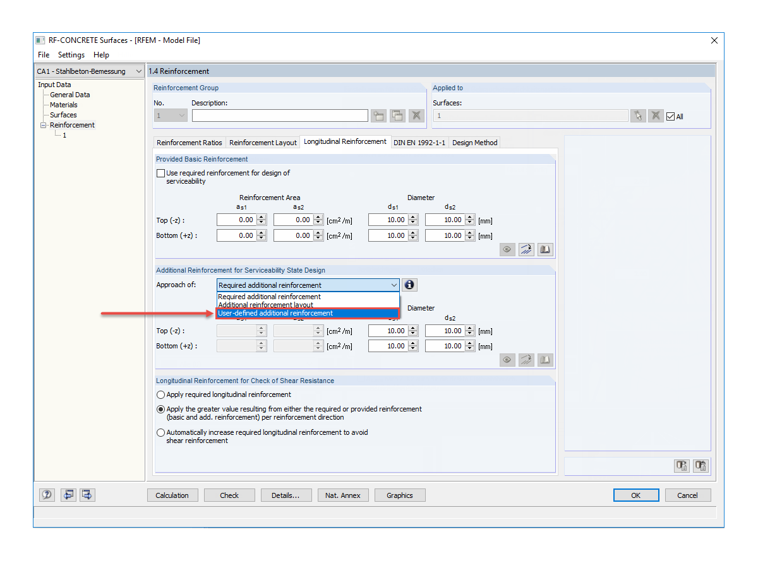
Task: Click the left export icon below preview panel
Action: (682, 466)
